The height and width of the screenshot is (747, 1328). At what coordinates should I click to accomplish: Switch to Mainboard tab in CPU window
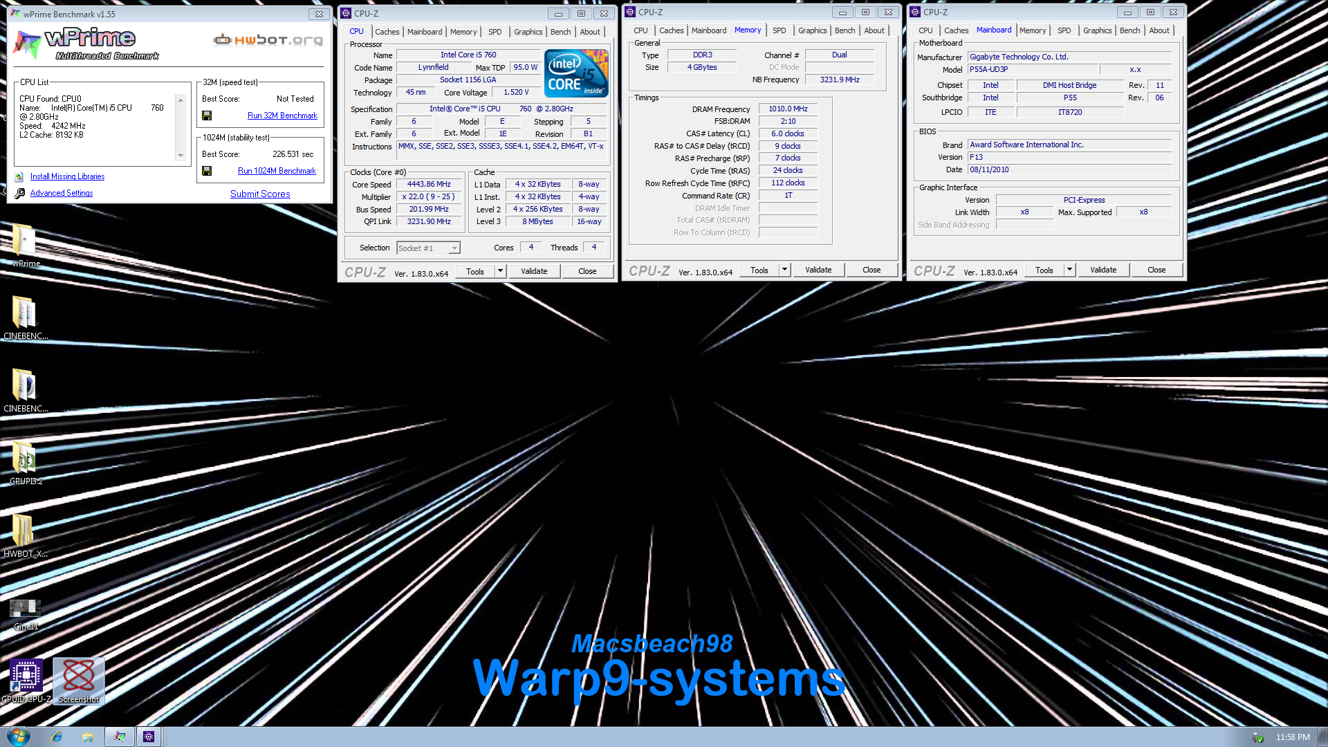pyautogui.click(x=425, y=32)
